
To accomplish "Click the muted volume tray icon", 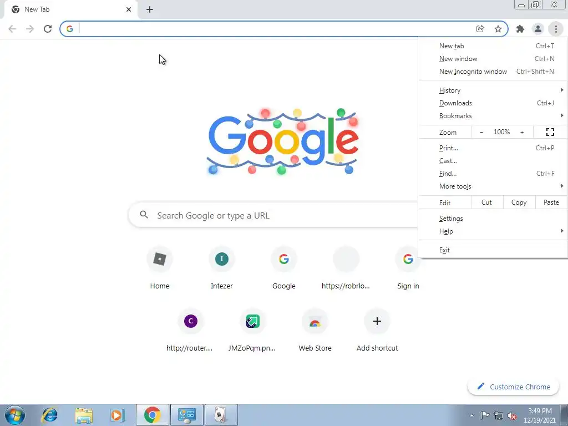I will [x=512, y=416].
